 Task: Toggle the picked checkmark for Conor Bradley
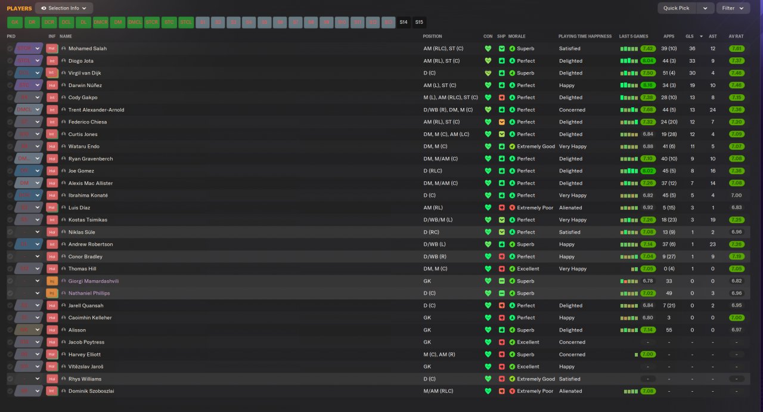coord(10,256)
